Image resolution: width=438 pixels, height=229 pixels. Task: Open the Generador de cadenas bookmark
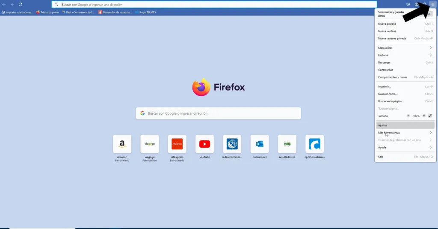click(115, 12)
